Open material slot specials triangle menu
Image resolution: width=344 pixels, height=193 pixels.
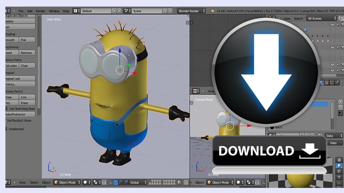click(340, 113)
